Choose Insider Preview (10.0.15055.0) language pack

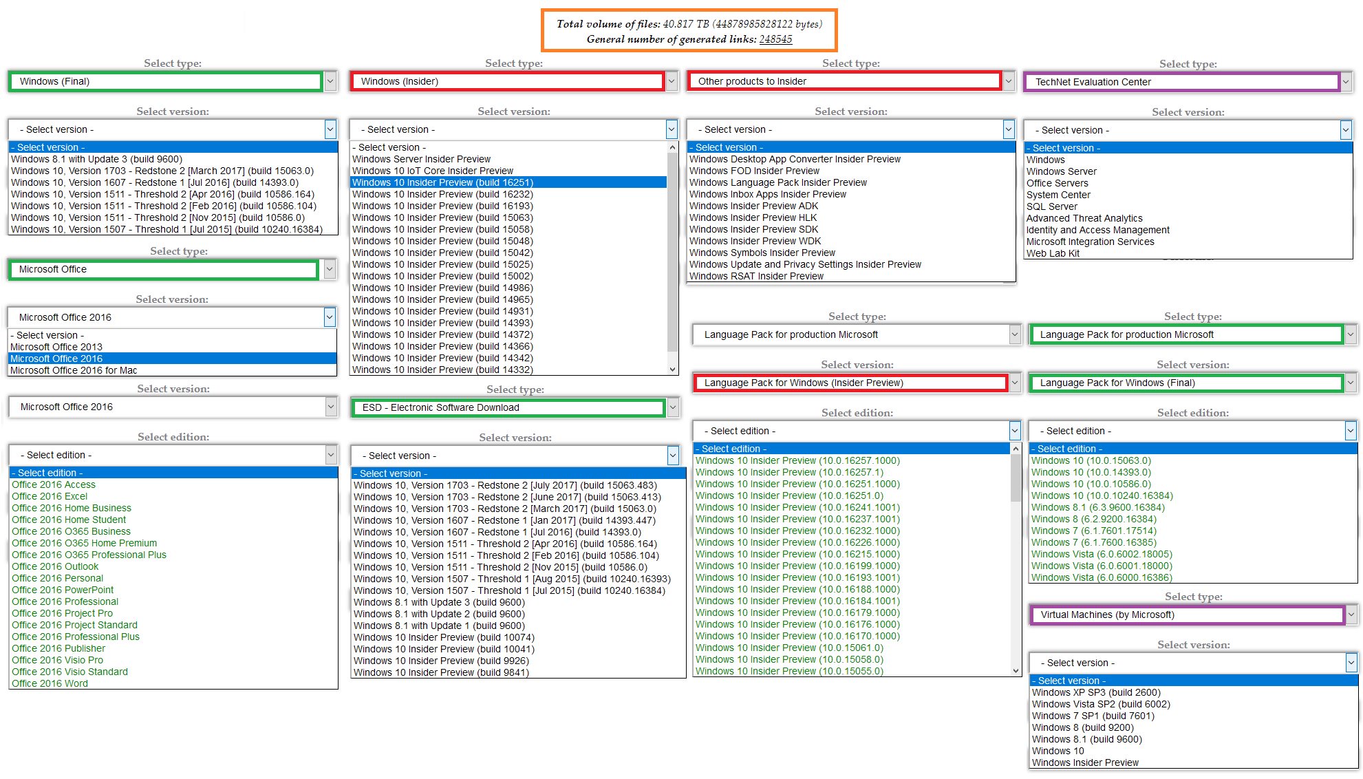point(852,671)
